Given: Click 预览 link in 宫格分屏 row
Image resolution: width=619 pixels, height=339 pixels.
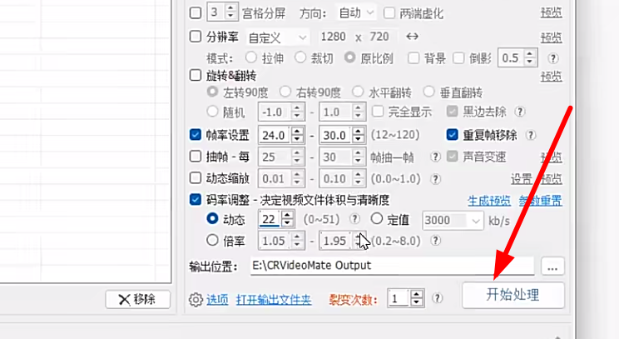Looking at the screenshot, I should (552, 13).
